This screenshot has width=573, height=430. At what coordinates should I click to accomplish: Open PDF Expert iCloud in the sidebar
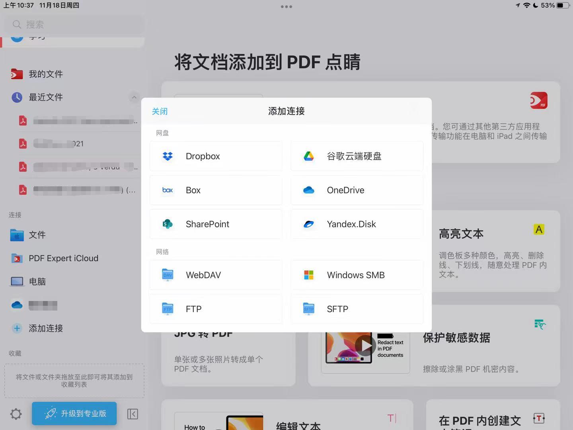64,258
